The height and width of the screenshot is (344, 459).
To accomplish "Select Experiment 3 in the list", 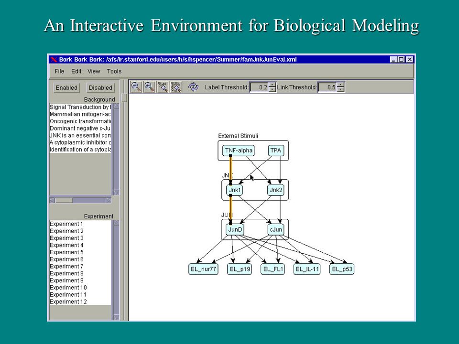I will click(x=80, y=238).
